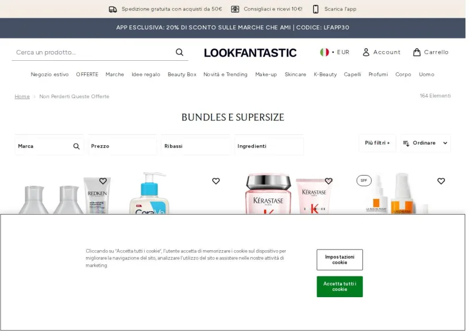Click the magnifier inside Marca filter
The height and width of the screenshot is (331, 471).
[76, 146]
